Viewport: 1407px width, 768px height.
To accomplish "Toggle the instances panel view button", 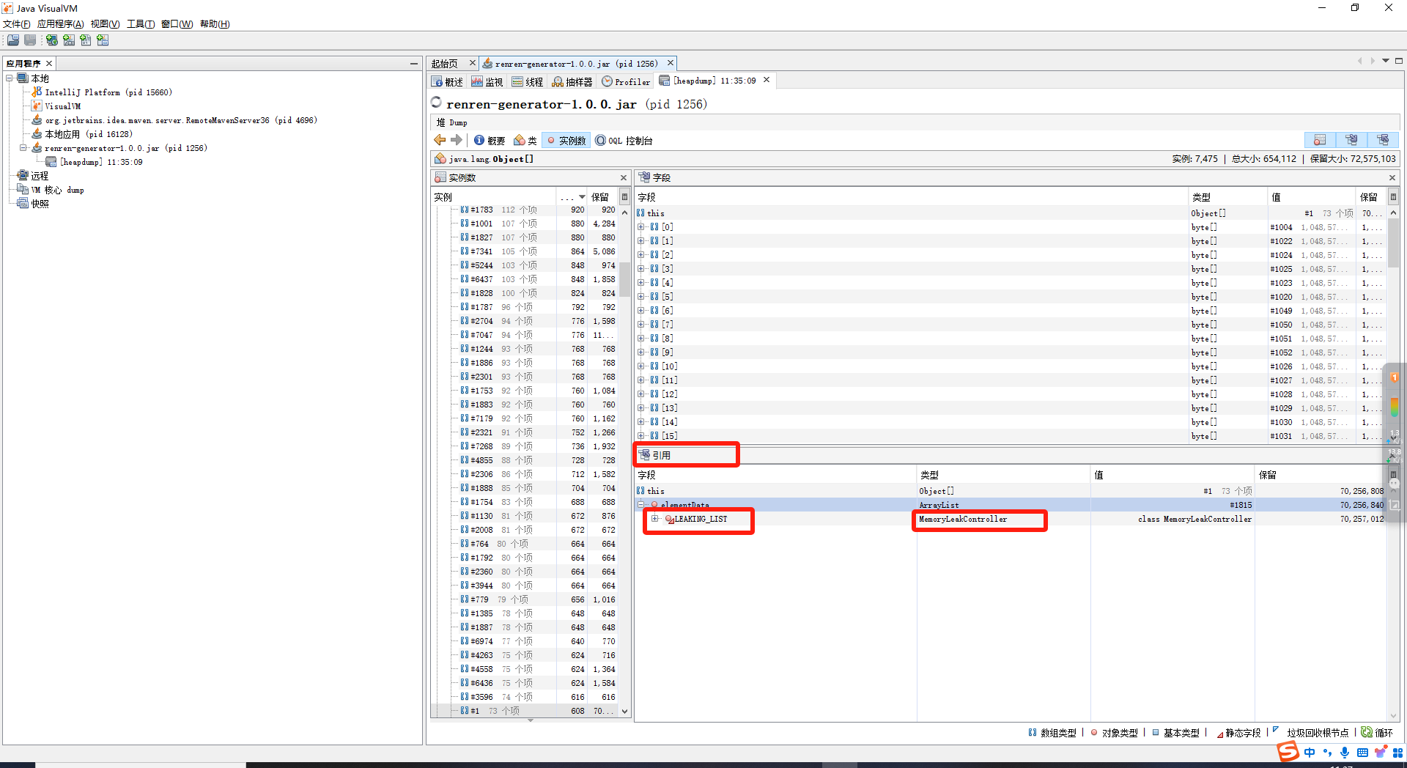I will click(x=1320, y=140).
